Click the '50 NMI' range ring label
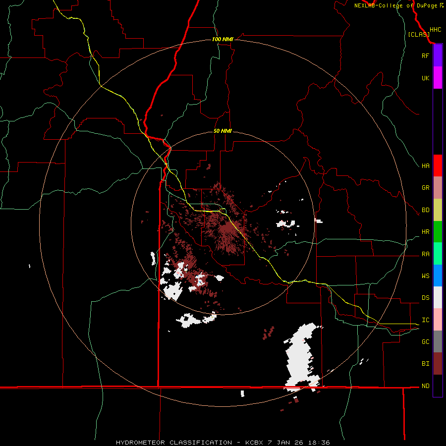Screen dimensions: 446x446 click(x=223, y=131)
